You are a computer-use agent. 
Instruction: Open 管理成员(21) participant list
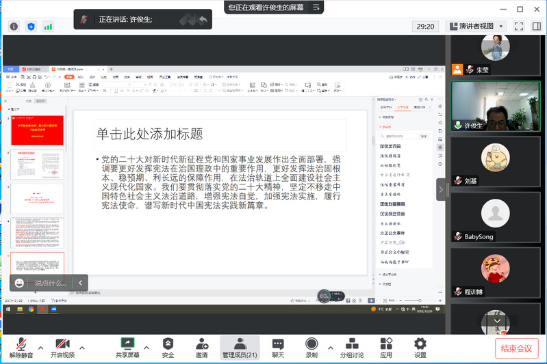point(240,348)
